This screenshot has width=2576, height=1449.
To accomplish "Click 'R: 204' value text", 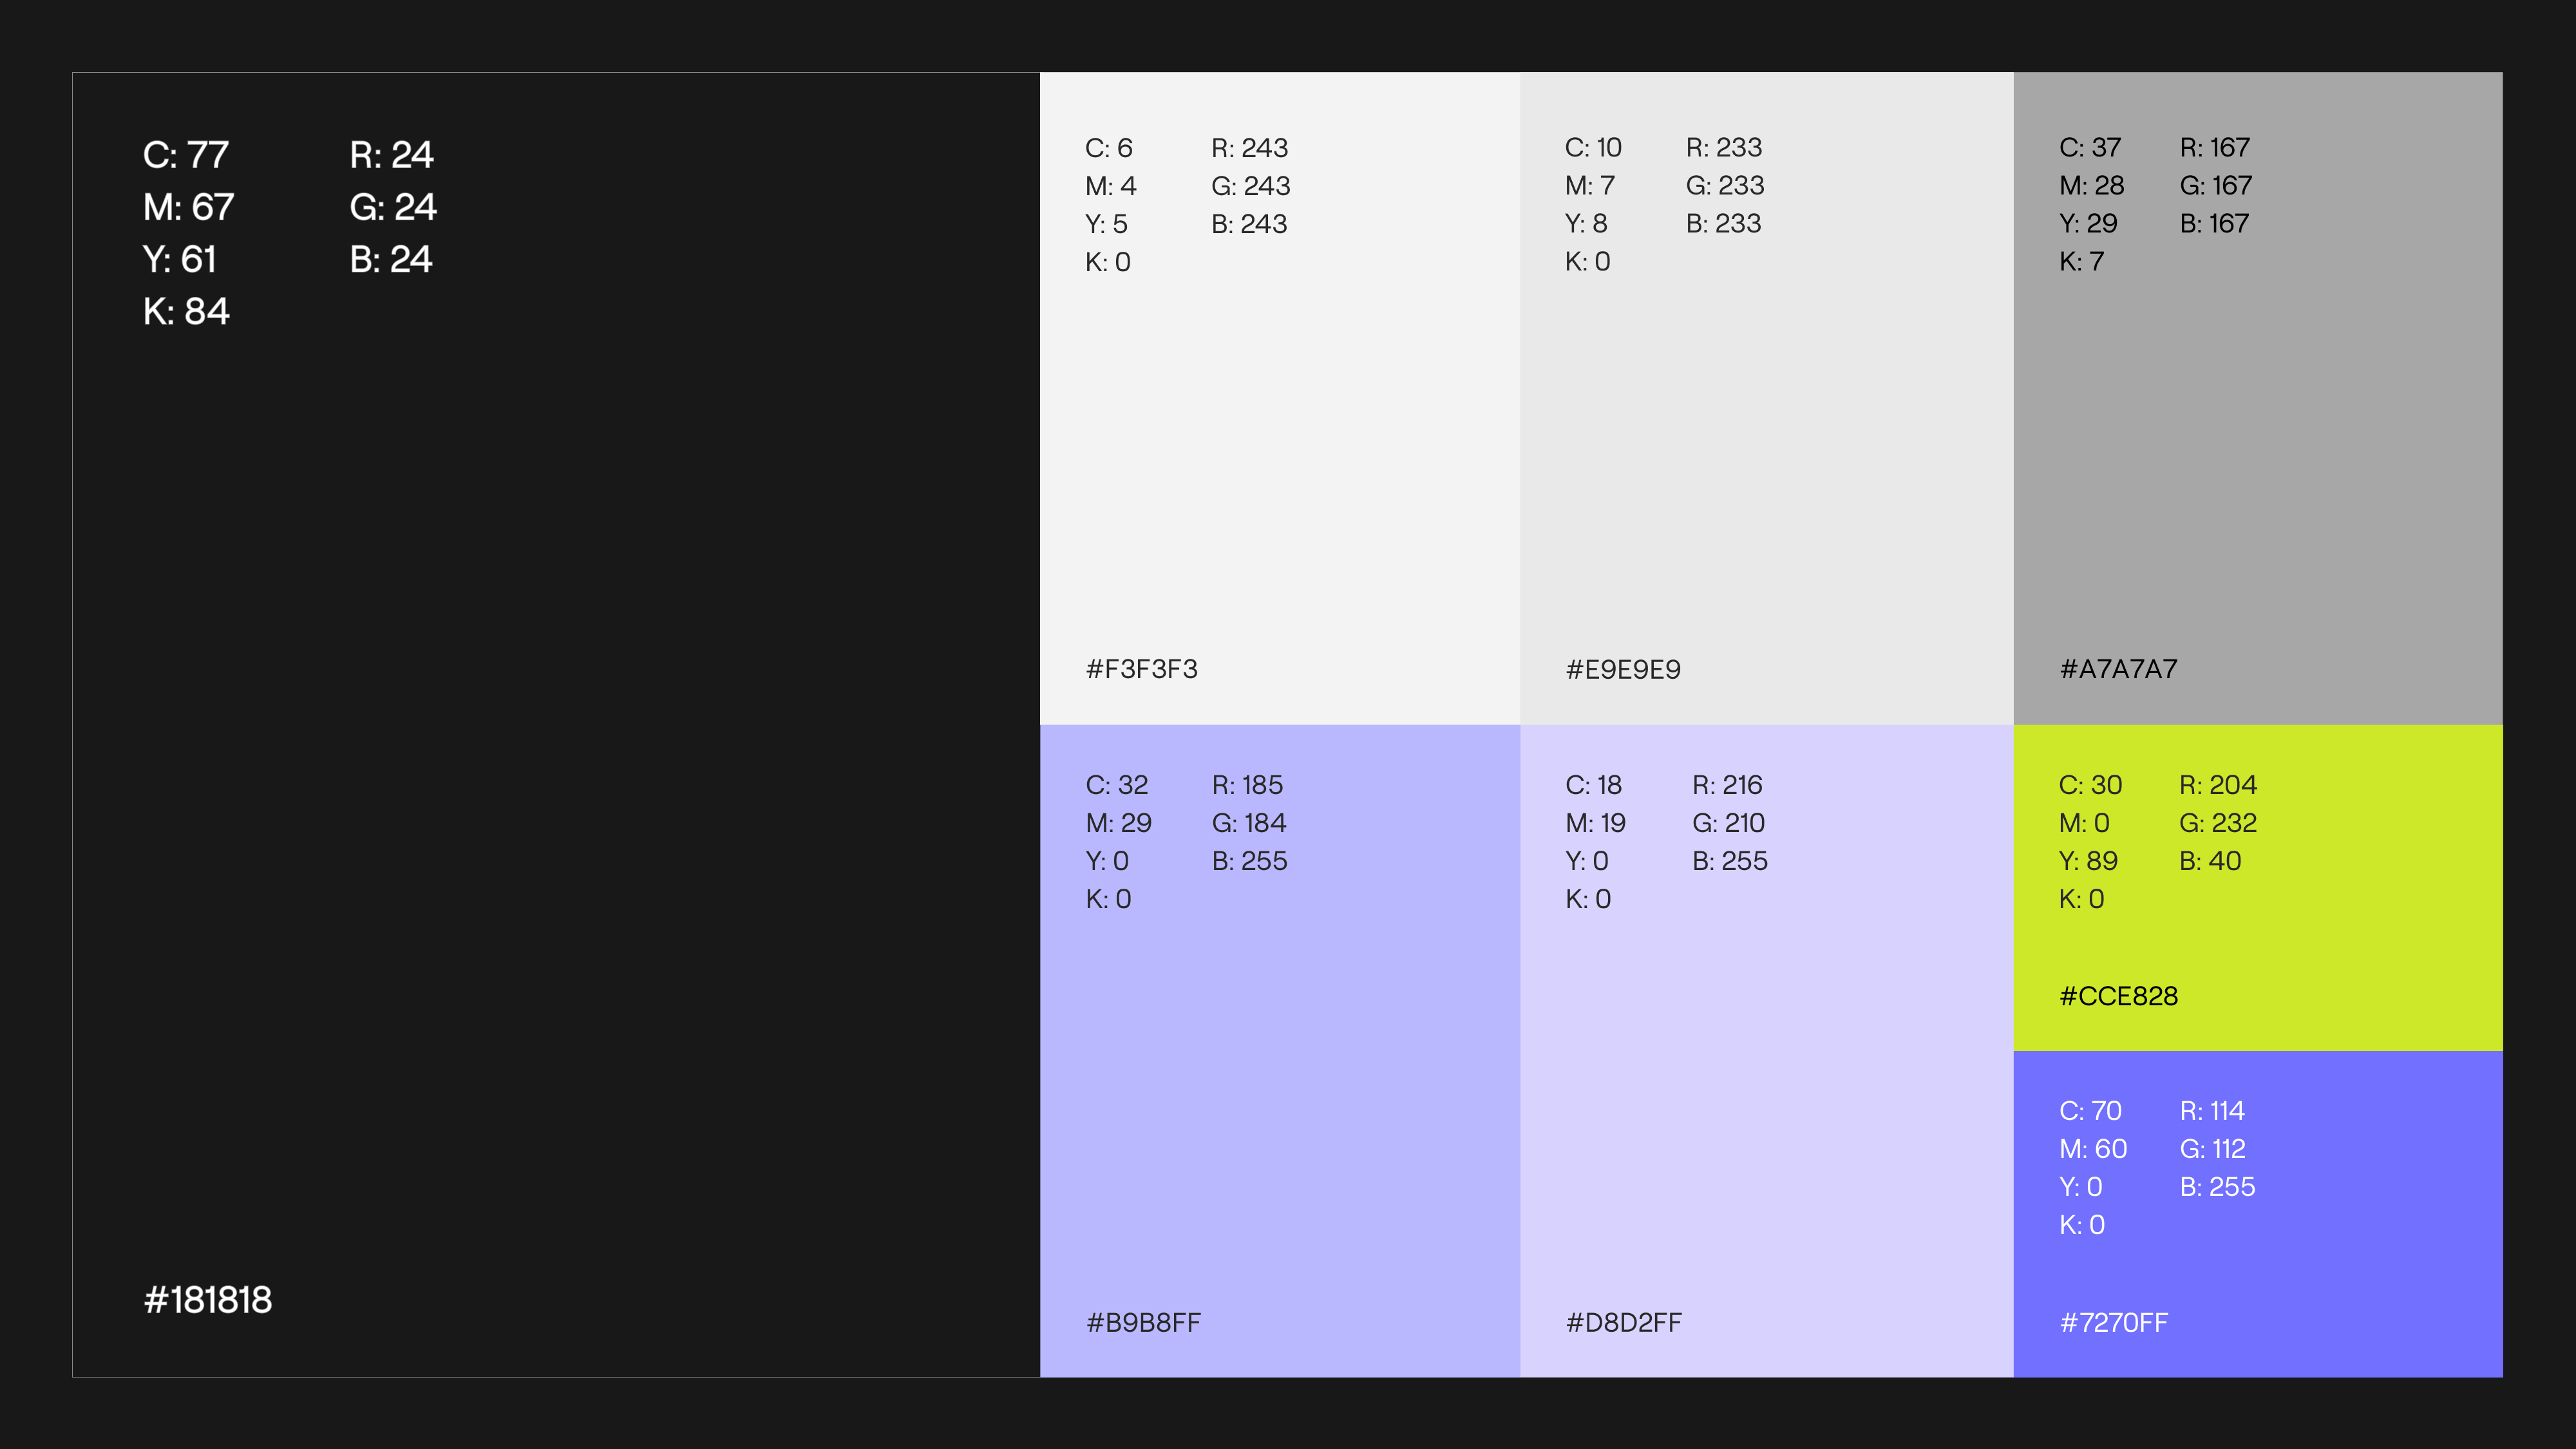I will (2219, 785).
